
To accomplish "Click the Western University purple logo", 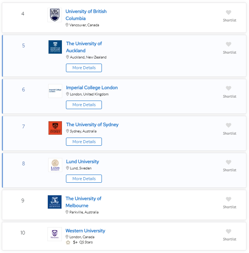I will (x=54, y=234).
